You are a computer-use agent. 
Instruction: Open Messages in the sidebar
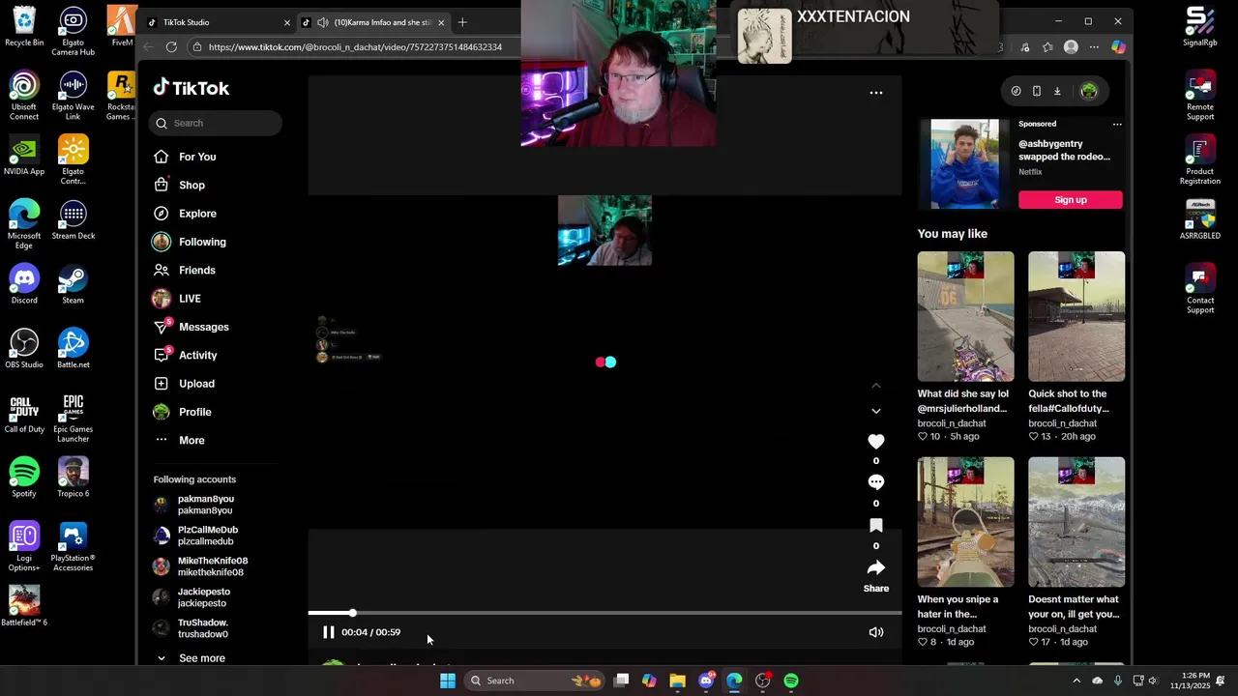coord(203,327)
